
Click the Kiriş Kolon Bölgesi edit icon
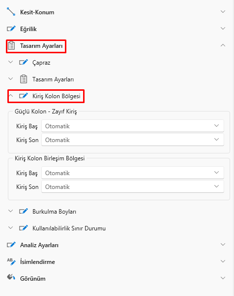pos(24,96)
